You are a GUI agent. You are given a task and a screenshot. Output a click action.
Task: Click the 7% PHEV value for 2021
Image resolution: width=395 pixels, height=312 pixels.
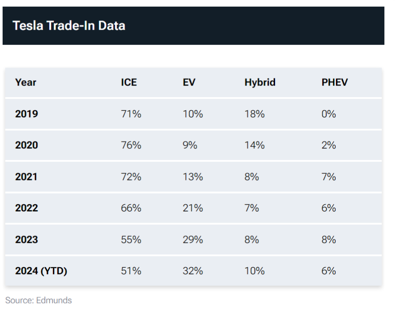pyautogui.click(x=328, y=177)
